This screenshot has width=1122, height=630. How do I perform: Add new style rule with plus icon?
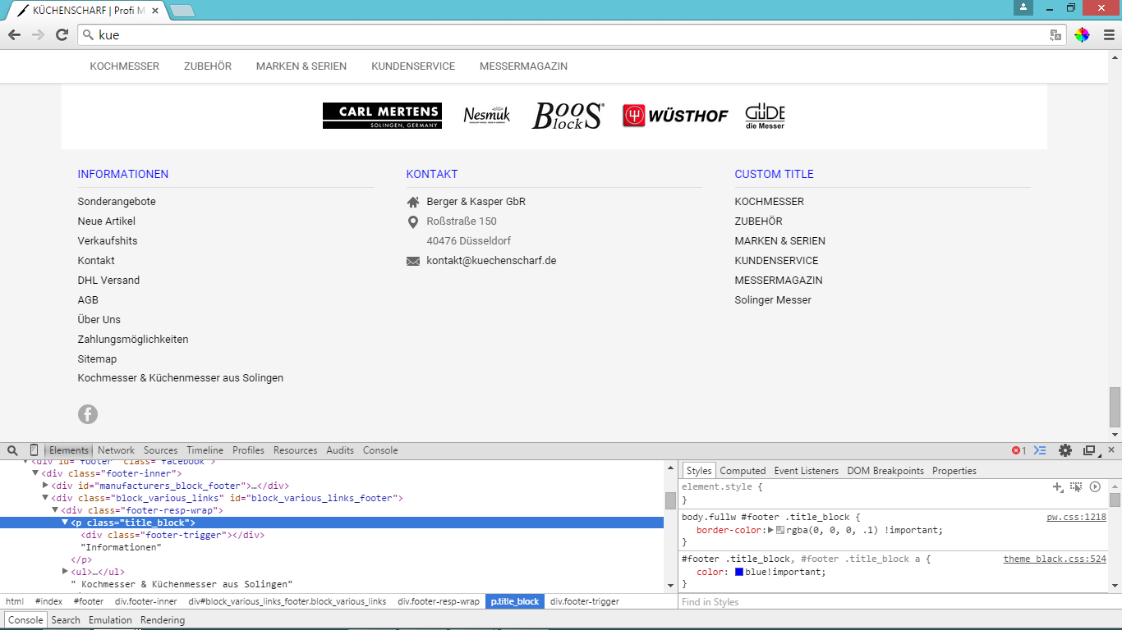coord(1058,486)
